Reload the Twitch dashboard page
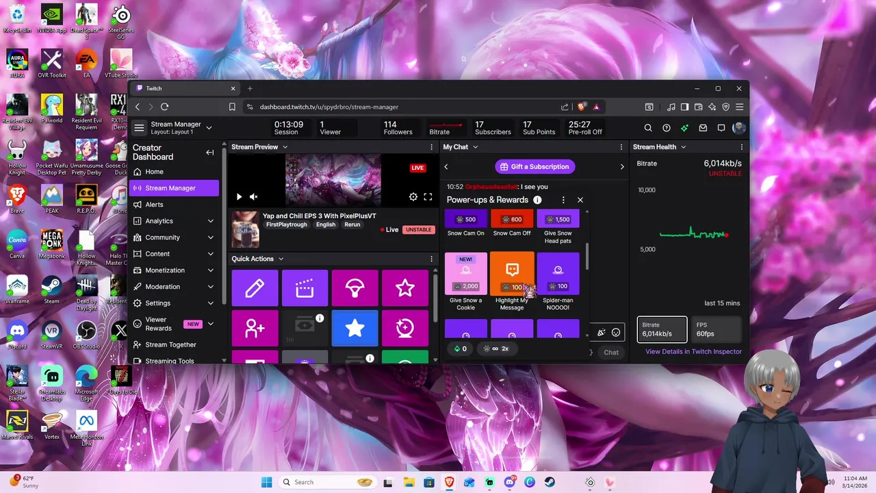Screen dimensions: 876x493 click(164, 107)
